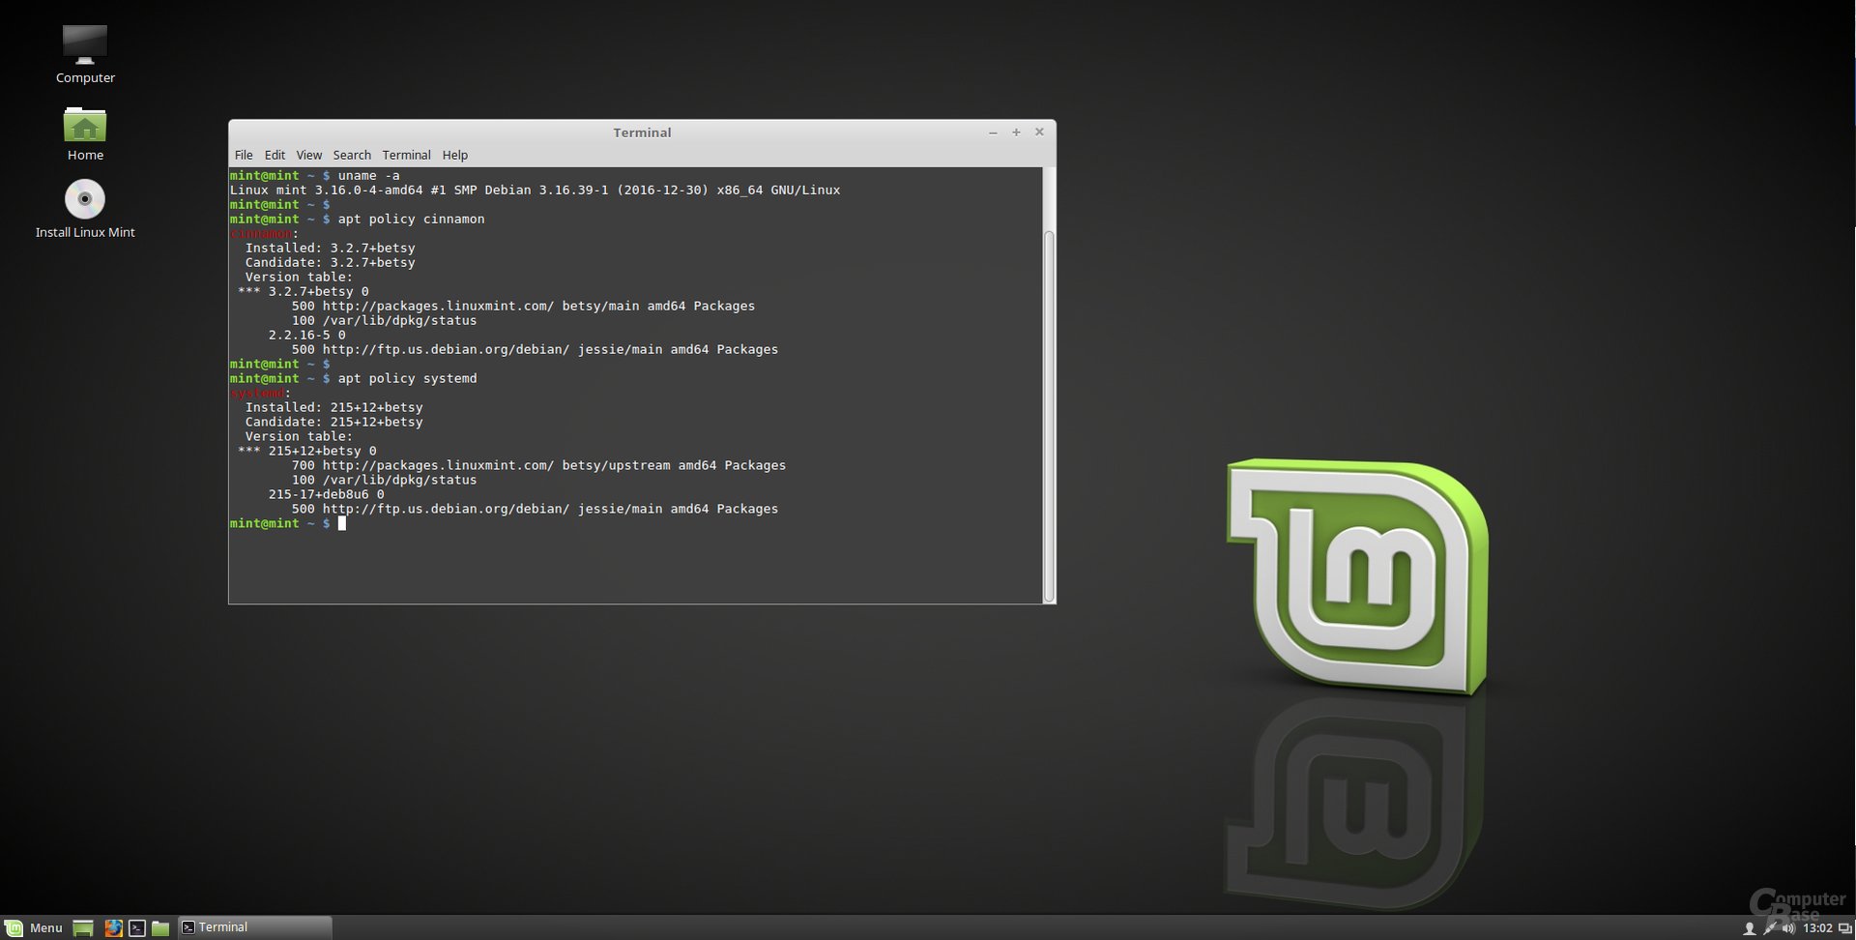1856x940 pixels.
Task: Select the Terminal window list entry
Action: 254,927
